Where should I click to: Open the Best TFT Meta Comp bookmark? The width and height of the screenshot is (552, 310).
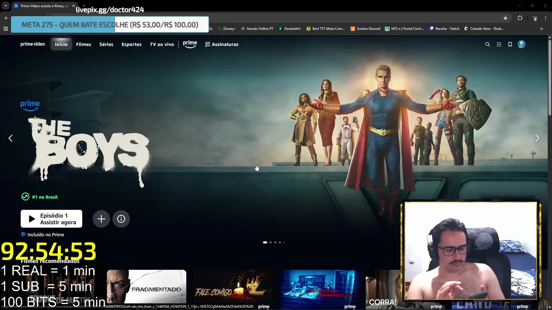click(x=326, y=29)
